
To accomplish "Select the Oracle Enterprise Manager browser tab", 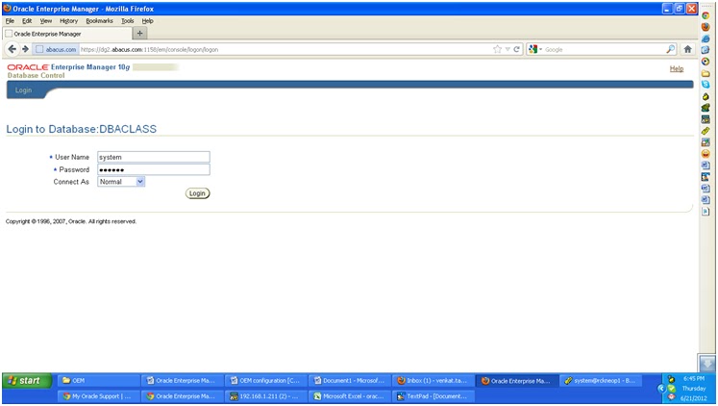I will 67,34.
